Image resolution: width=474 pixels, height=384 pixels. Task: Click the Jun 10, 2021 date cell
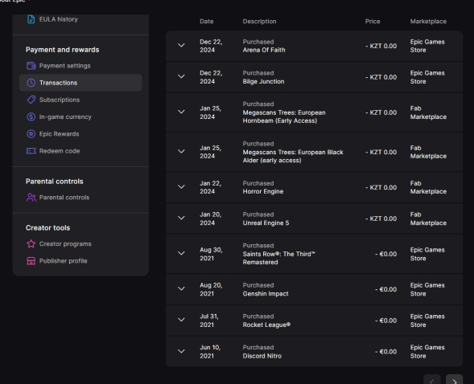click(x=210, y=352)
